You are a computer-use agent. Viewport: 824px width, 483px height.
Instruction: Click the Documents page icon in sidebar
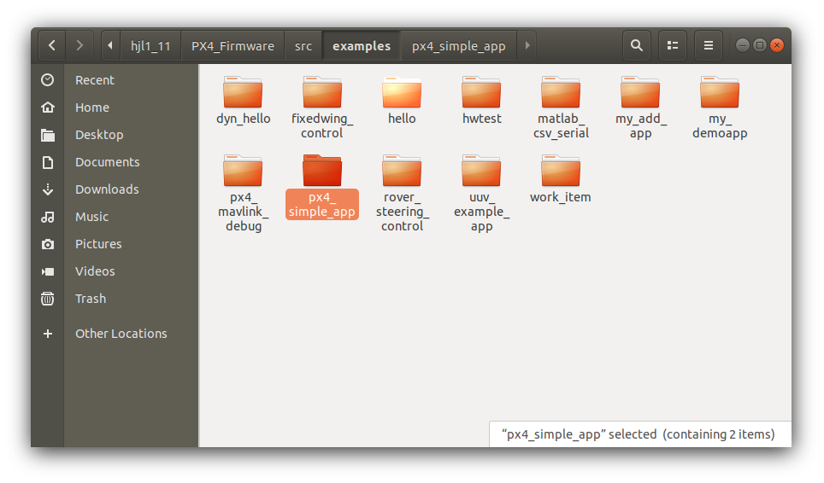point(47,162)
